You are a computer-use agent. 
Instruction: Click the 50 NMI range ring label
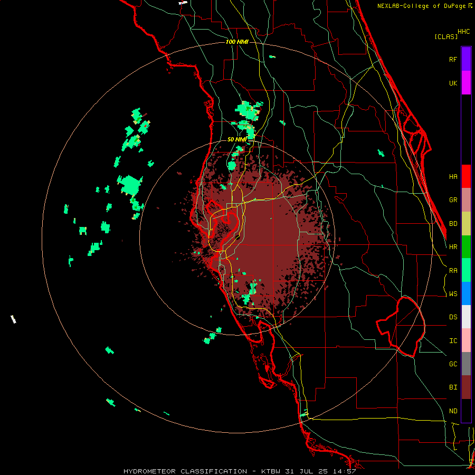pyautogui.click(x=237, y=139)
